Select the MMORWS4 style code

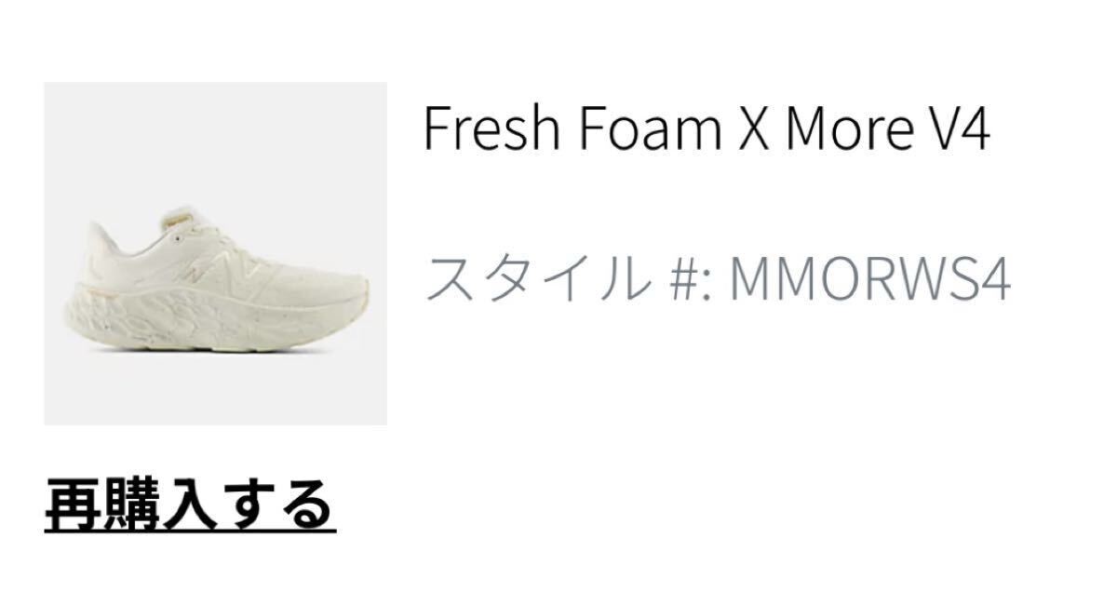coord(869,278)
